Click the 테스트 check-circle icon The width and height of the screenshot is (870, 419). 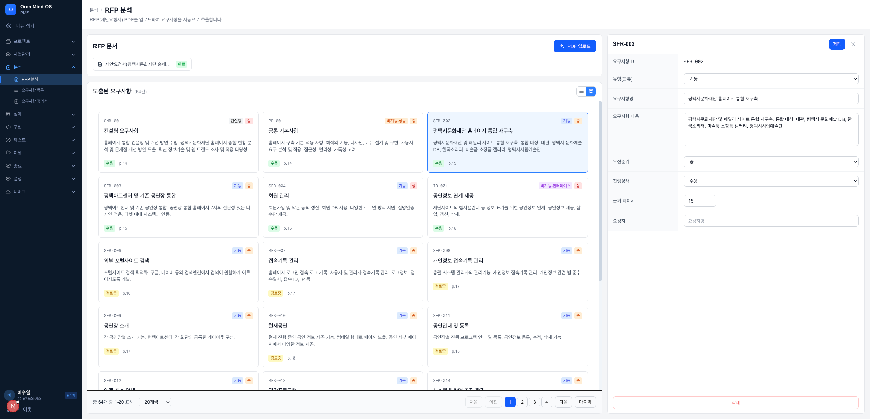(x=8, y=140)
